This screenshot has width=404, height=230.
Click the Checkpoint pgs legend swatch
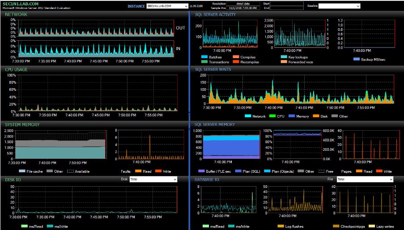pos(336,226)
